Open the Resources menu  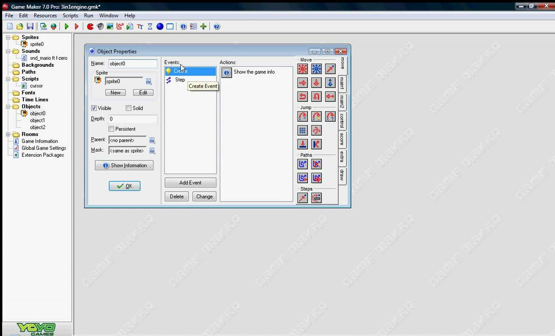pos(45,15)
